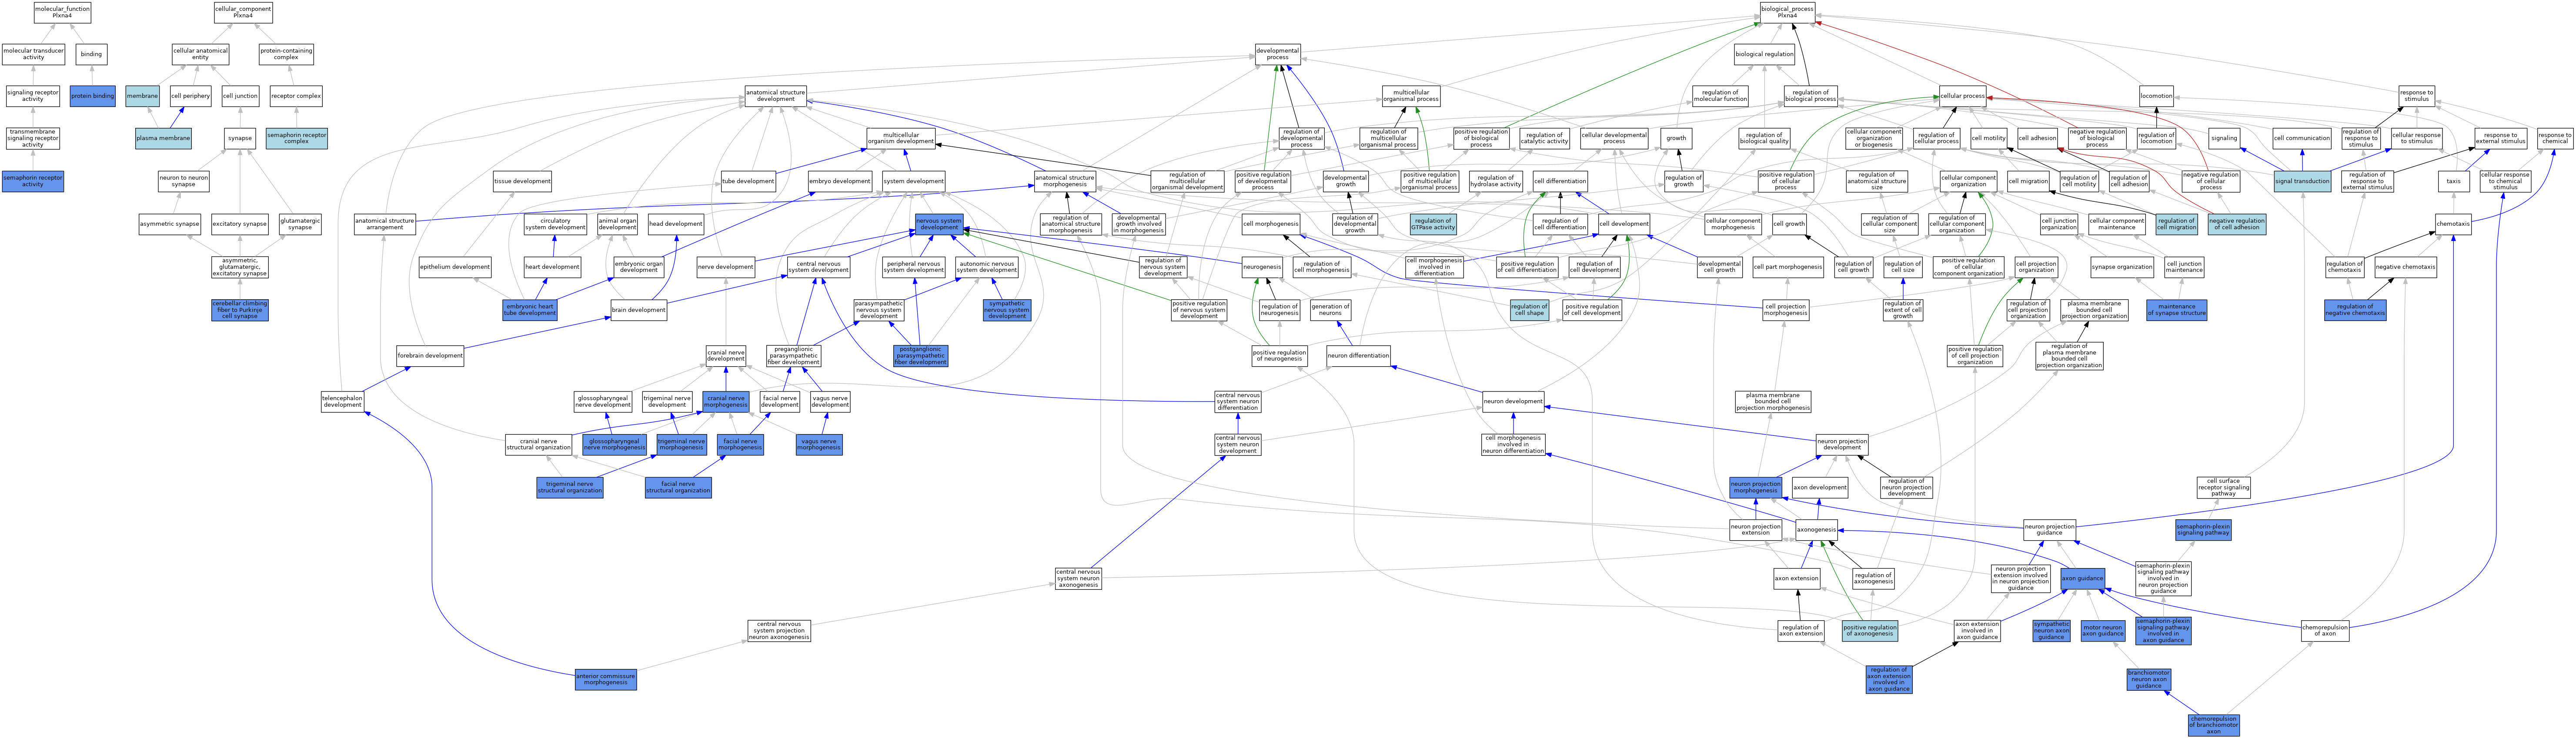Select the 'neuron projection guidance' node

[x=2050, y=529]
